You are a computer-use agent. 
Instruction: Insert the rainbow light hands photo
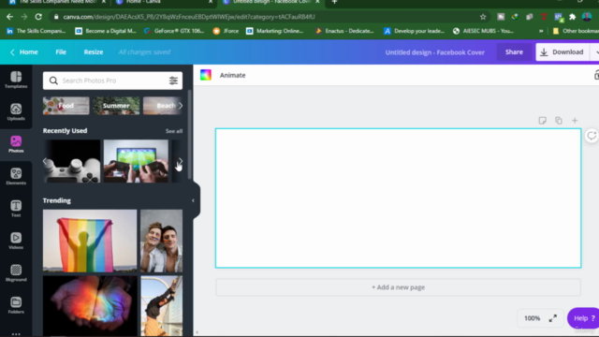90,306
